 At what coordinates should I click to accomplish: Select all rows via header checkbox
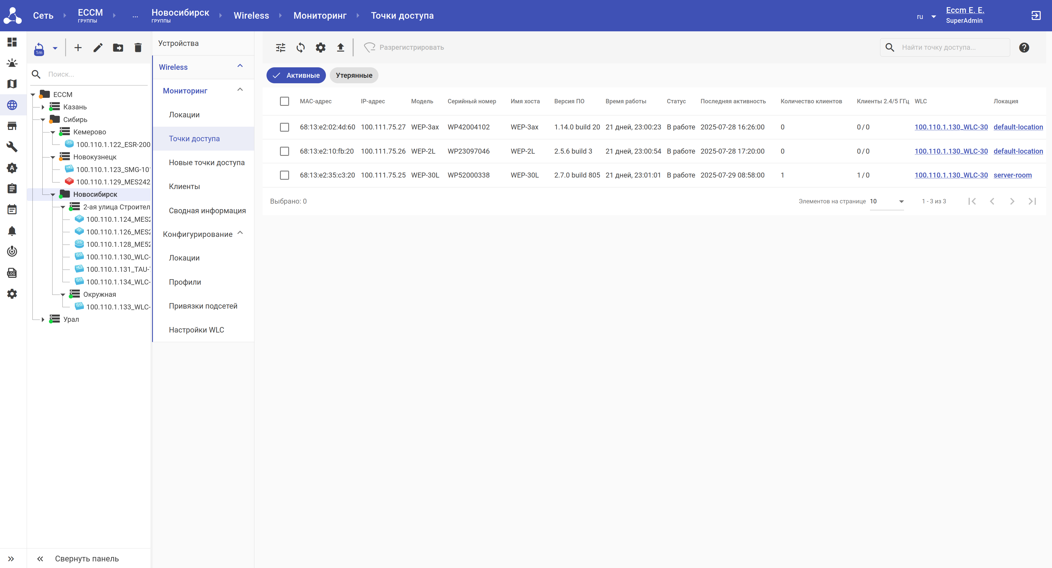(284, 101)
